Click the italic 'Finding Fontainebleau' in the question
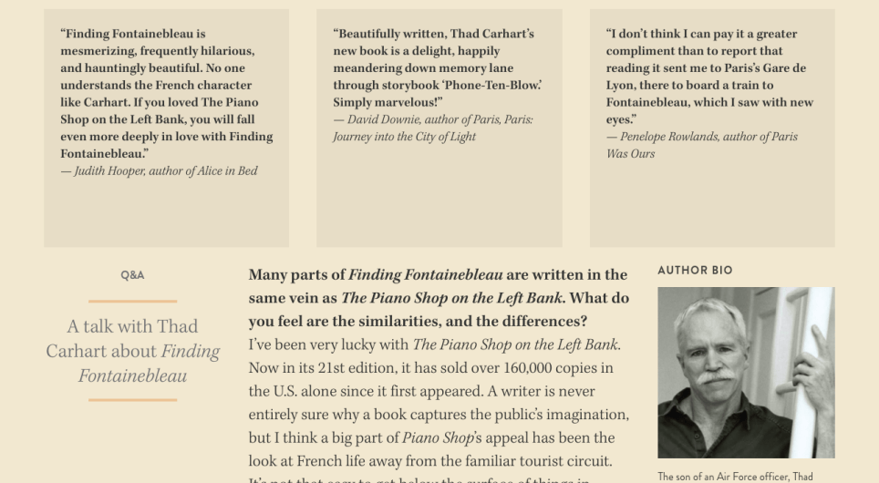 (x=426, y=274)
